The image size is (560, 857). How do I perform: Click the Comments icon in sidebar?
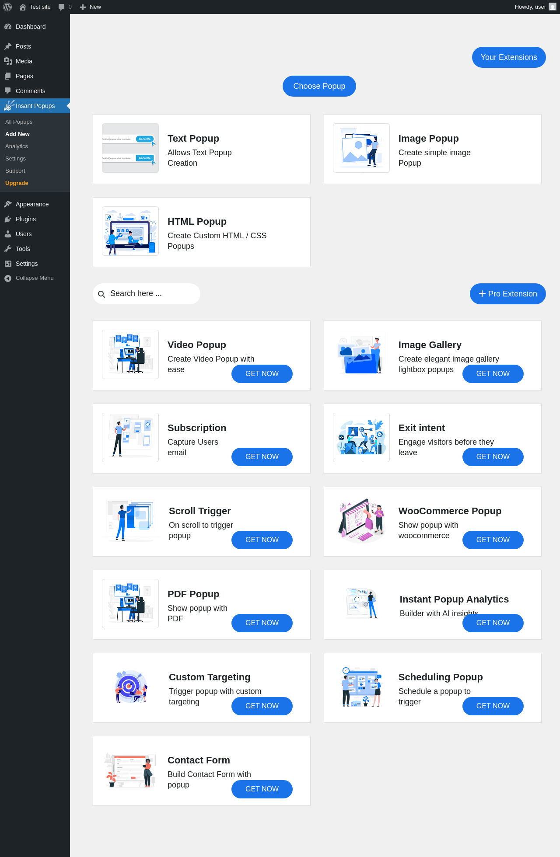point(8,91)
